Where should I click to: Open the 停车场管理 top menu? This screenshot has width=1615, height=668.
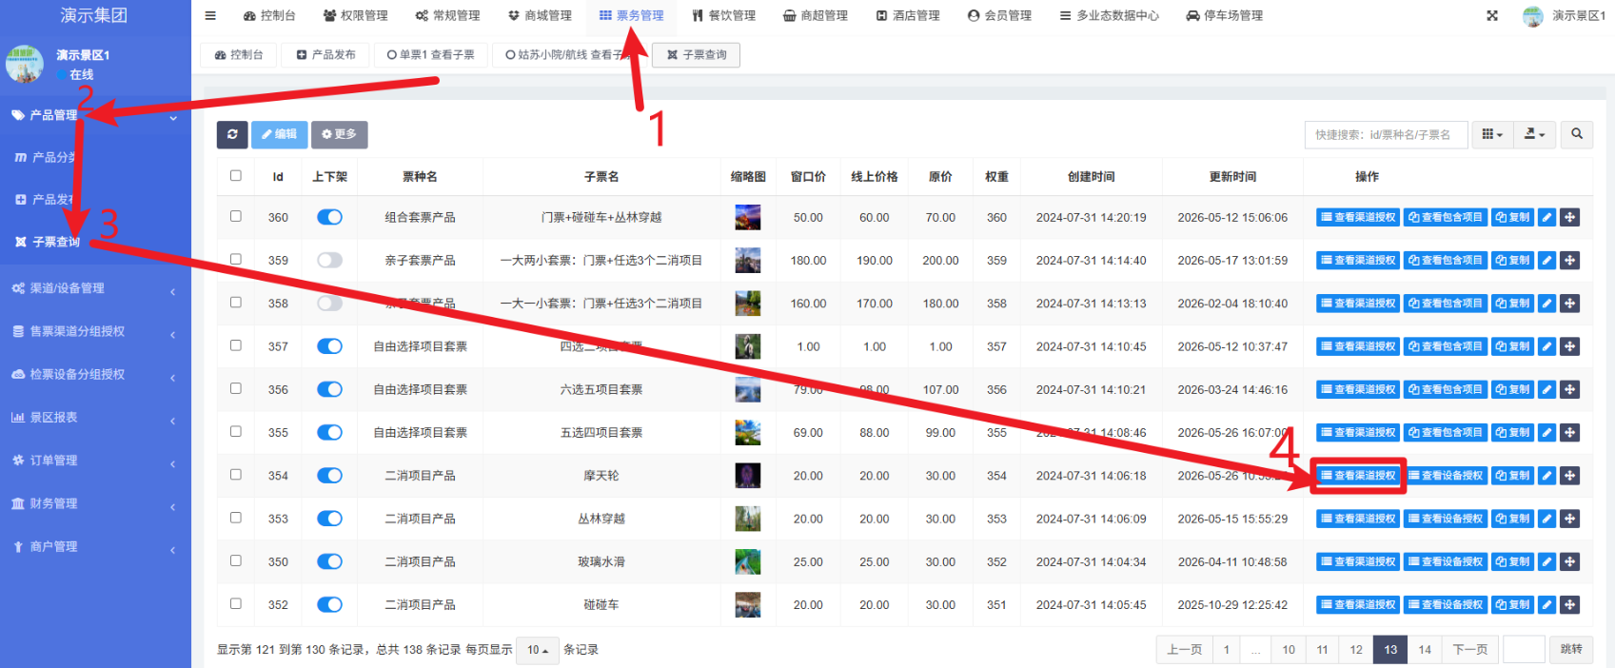1225,15
